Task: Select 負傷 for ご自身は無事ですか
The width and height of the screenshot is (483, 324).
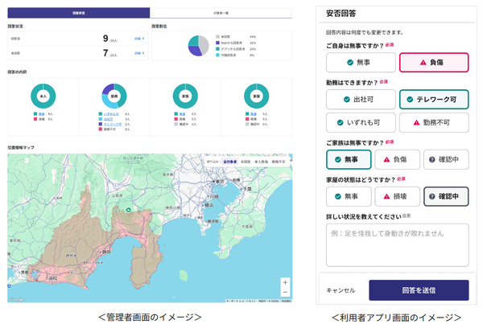Action: 434,63
